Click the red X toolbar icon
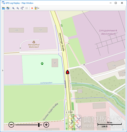Screen dimensions: 127x132 [32, 8]
